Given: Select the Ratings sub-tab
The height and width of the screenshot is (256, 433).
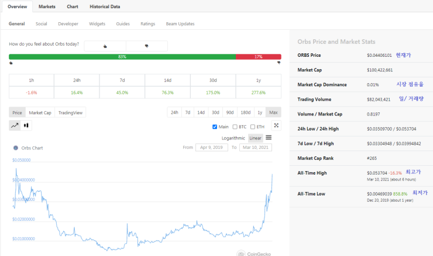Looking at the screenshot, I should (147, 24).
